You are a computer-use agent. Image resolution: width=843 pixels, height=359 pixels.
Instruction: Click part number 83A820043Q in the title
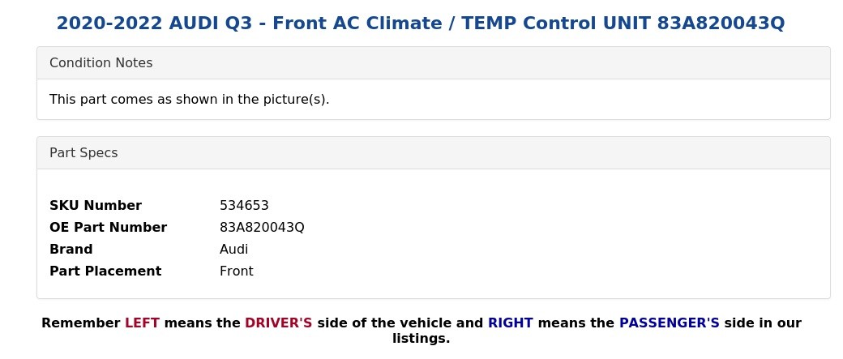(x=721, y=24)
